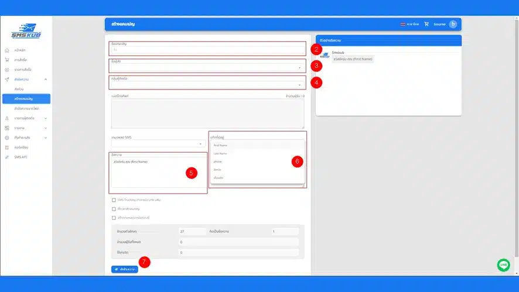Click the cart icon in top header
This screenshot has height=292, width=519.
point(426,24)
